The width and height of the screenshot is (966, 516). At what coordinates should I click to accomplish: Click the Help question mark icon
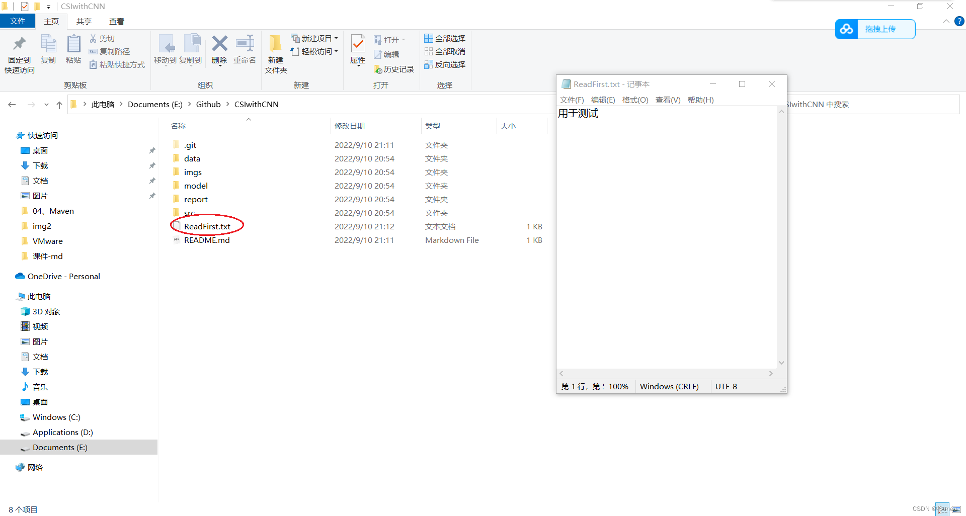pos(959,21)
